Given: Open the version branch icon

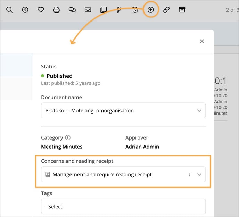Looking at the screenshot, I should click(119, 10).
